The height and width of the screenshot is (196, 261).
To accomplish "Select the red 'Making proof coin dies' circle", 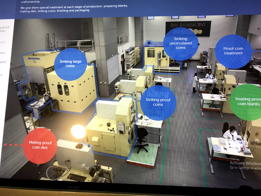I will 40,145.
